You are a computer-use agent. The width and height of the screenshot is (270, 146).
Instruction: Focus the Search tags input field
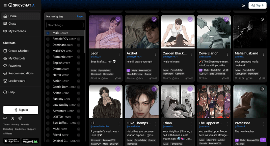tap(65, 25)
